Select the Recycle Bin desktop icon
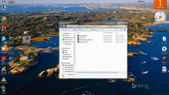 4,90
